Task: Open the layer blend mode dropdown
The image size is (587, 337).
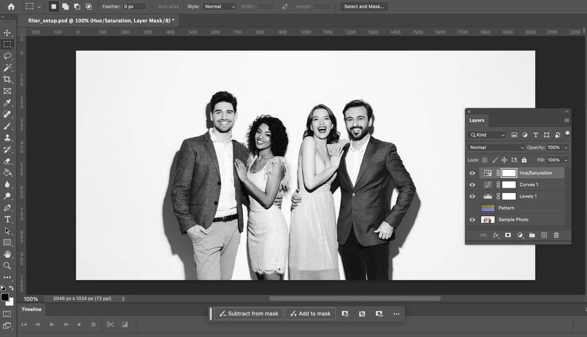Action: coord(496,148)
